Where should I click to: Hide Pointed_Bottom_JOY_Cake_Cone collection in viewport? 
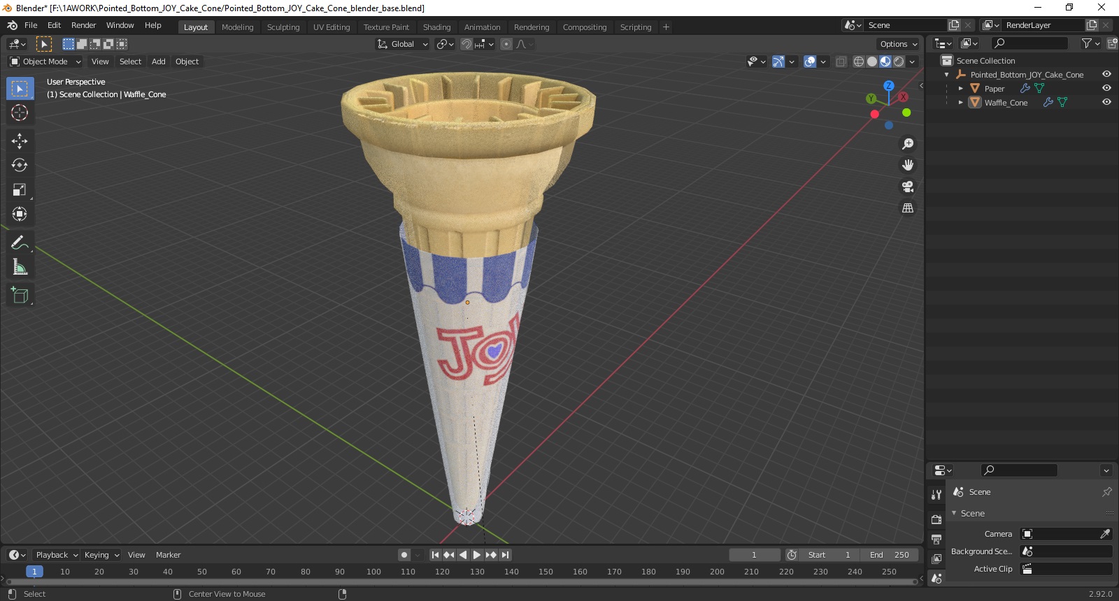pos(1106,74)
